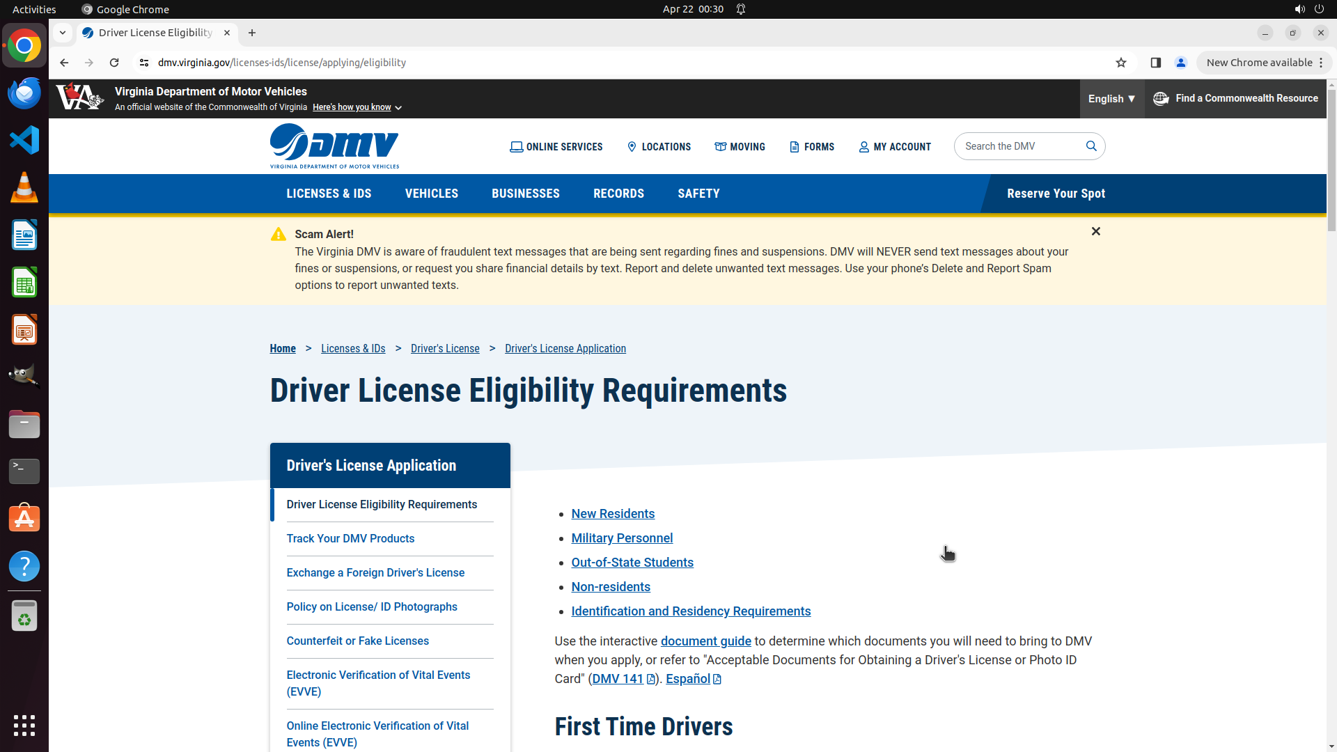Reload the page
Screen dimensions: 1337x752
pyautogui.click(x=114, y=63)
